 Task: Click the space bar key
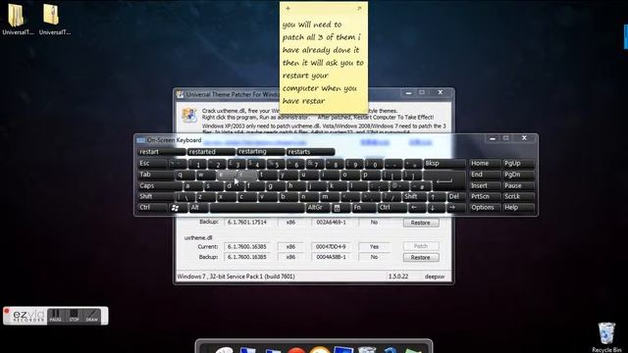(257, 208)
